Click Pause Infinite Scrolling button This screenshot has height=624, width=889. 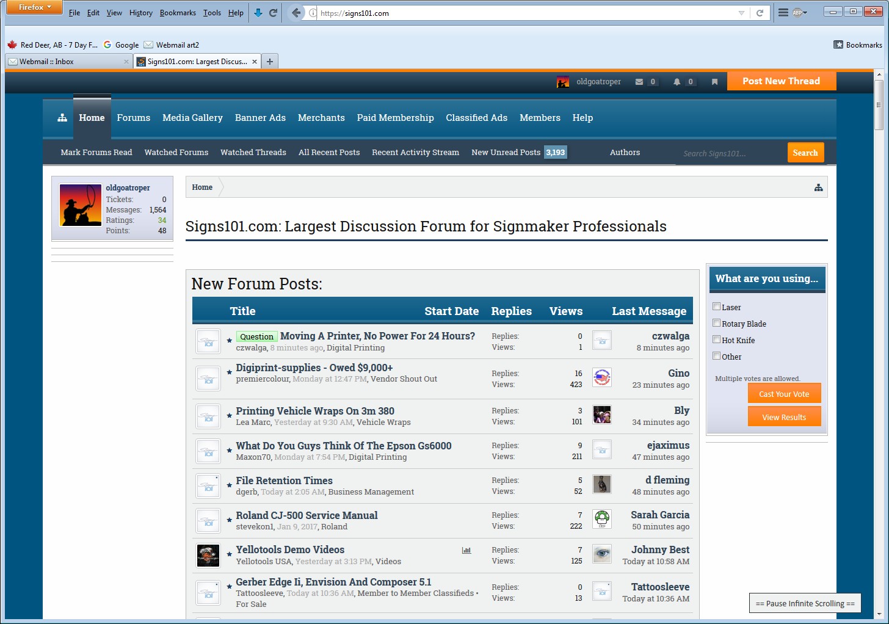(x=805, y=603)
